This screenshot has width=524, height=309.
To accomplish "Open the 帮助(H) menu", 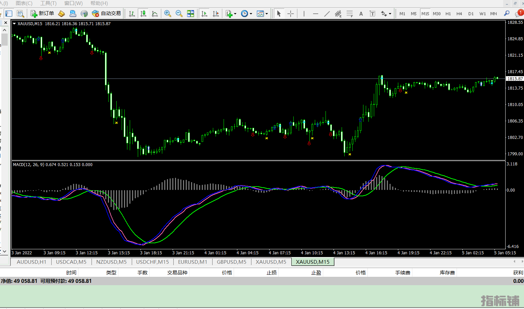I will (x=99, y=3).
